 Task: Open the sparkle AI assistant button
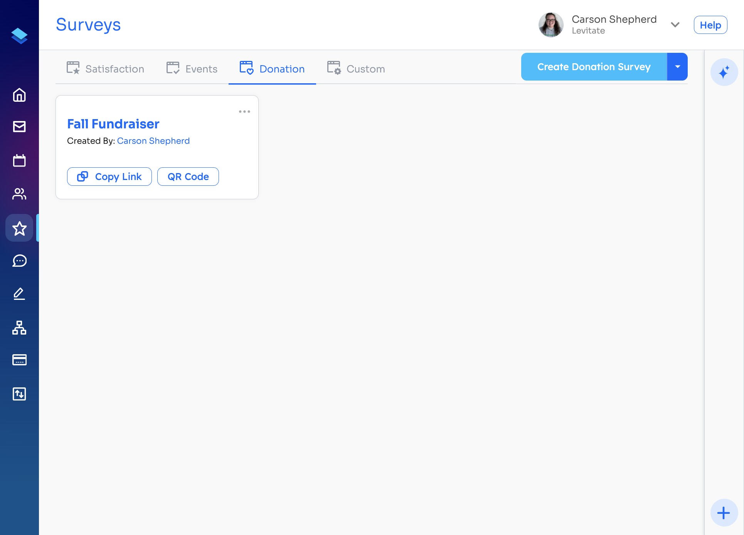tap(724, 72)
